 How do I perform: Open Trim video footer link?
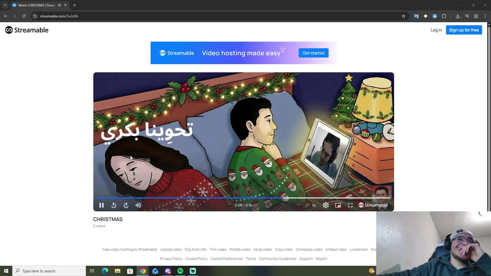pyautogui.click(x=218, y=250)
